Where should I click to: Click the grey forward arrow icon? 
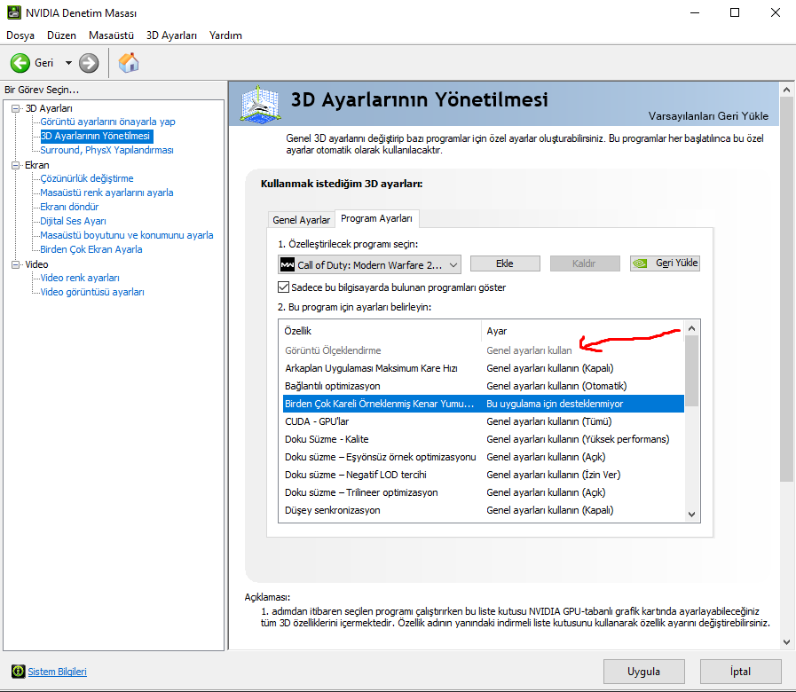click(89, 64)
